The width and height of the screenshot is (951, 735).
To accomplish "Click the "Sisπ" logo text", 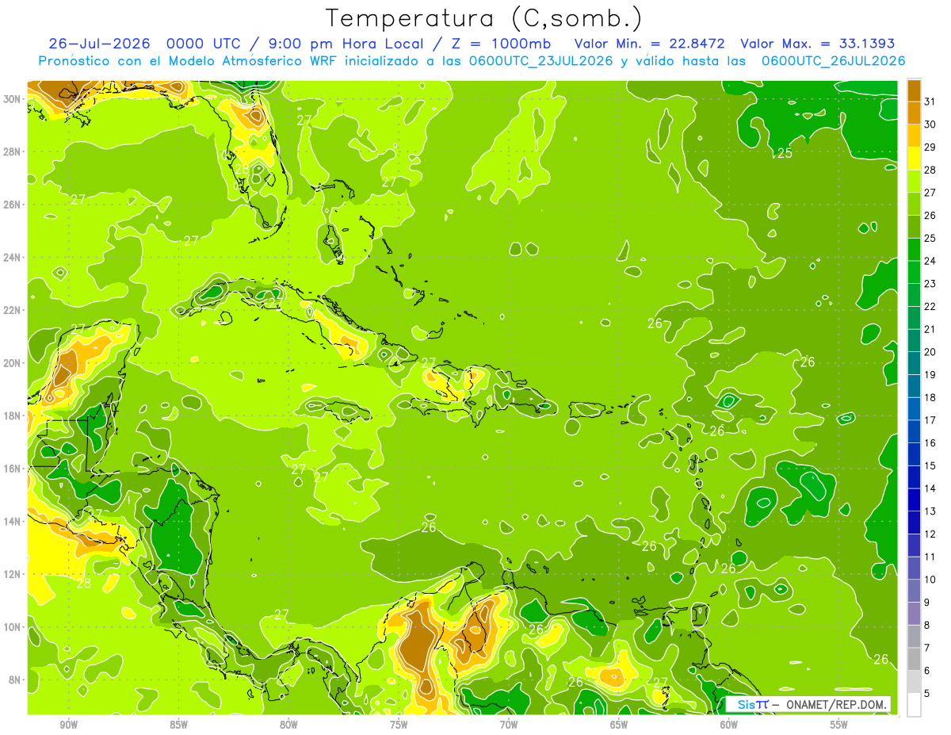I will click(x=752, y=704).
